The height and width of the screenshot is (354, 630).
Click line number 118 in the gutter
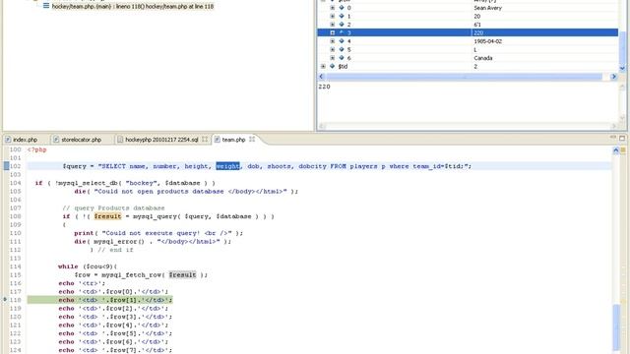point(16,300)
